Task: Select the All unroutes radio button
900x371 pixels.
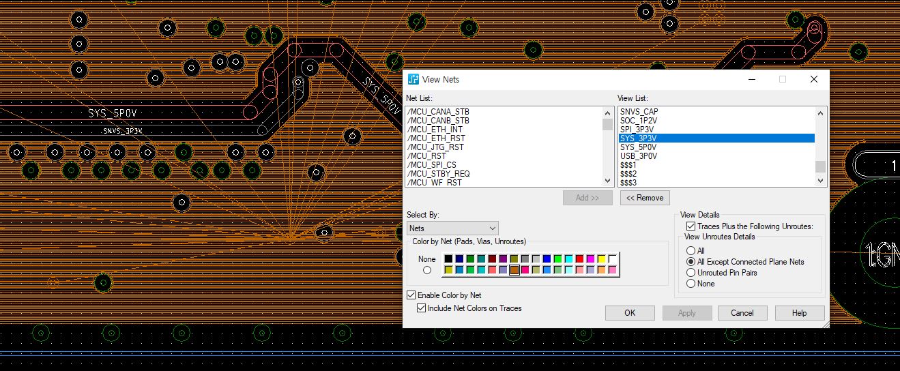Action: click(691, 251)
